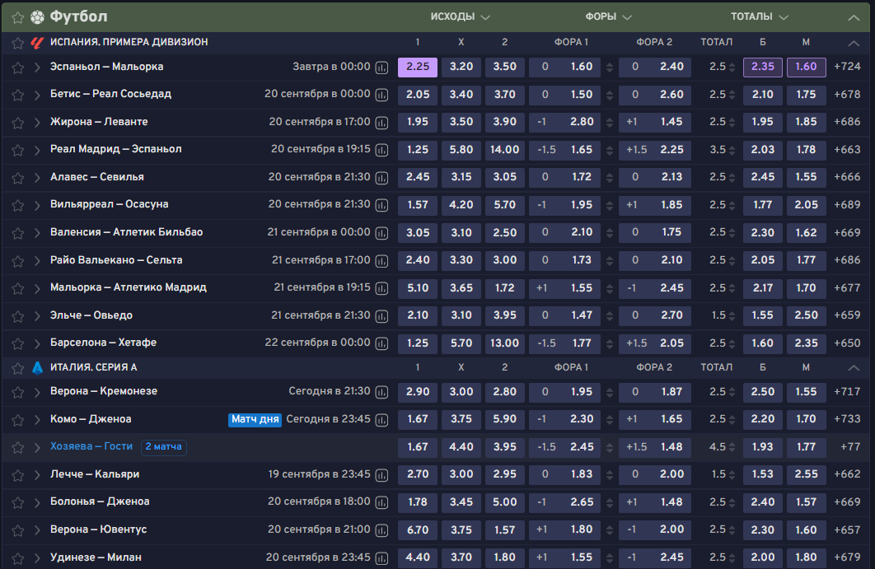
Task: Change total value for Хозяева – Гости
Action: point(732,448)
